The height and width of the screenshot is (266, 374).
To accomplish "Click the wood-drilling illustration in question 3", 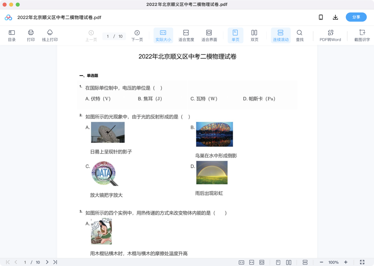I will 101,231.
